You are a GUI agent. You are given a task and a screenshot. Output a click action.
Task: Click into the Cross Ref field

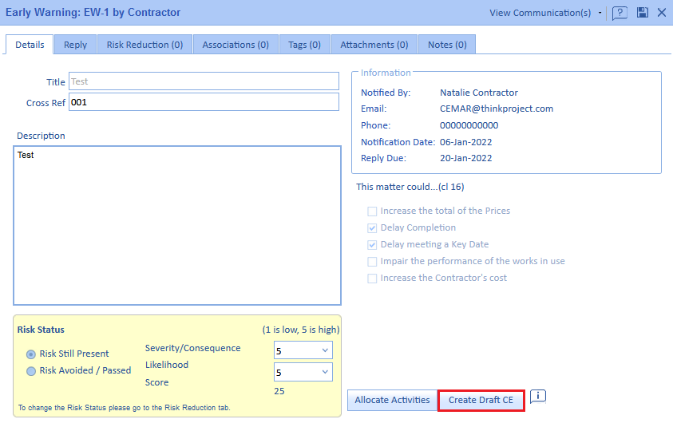coord(204,102)
